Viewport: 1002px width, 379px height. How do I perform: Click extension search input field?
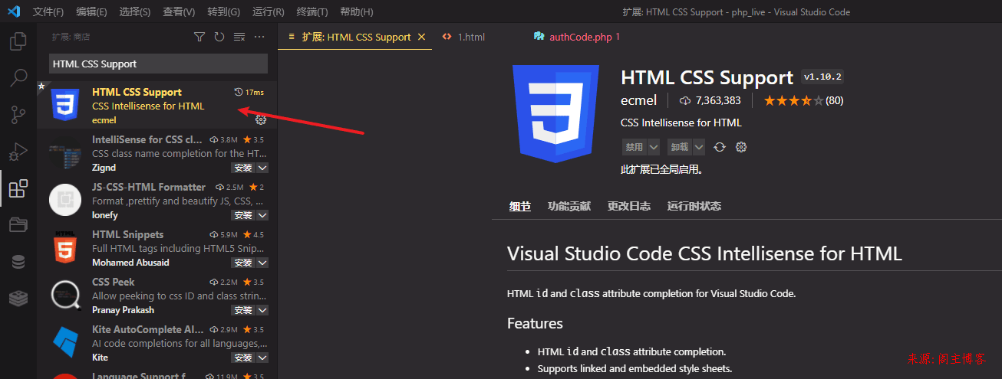[x=158, y=64]
